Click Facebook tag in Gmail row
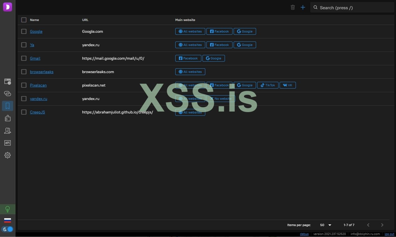Viewport: 396px width, 237px height. 188,58
